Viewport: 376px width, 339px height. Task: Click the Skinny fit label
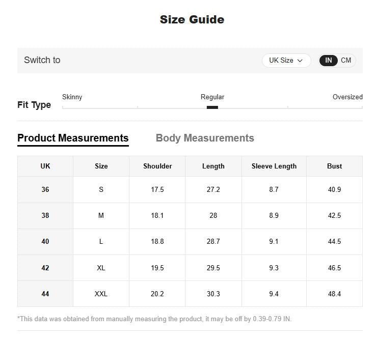point(72,97)
